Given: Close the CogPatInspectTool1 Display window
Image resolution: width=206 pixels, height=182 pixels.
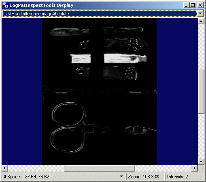Looking at the screenshot, I should [200, 5].
